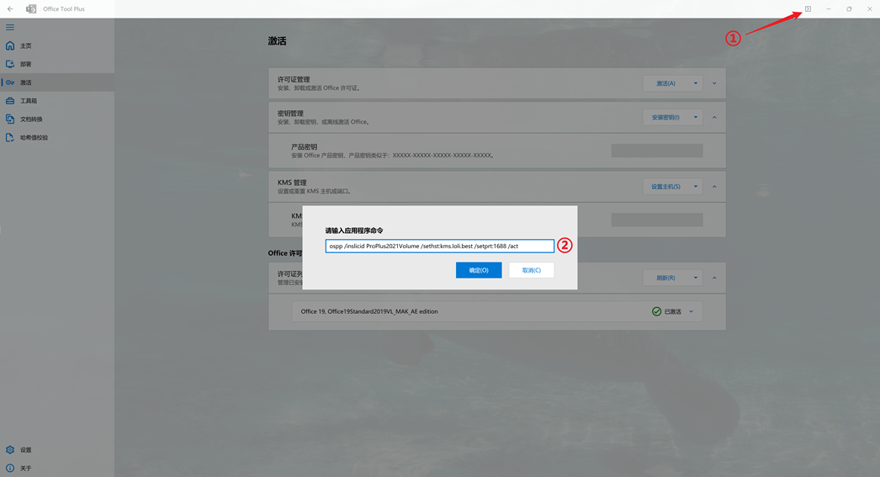880x477 pixels.
Task: Click the 安装密钥(I) button
Action: (665, 117)
